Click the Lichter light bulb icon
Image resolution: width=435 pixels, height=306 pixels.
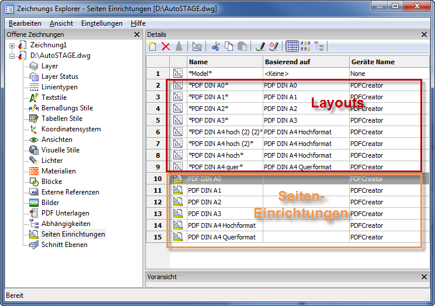(x=34, y=161)
